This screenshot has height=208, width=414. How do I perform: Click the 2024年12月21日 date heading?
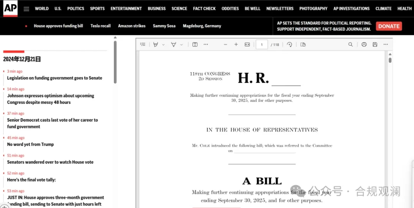[x=22, y=59]
